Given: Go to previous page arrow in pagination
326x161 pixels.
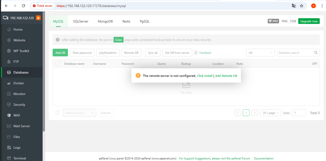Looking at the screenshot, I should tap(237, 113).
